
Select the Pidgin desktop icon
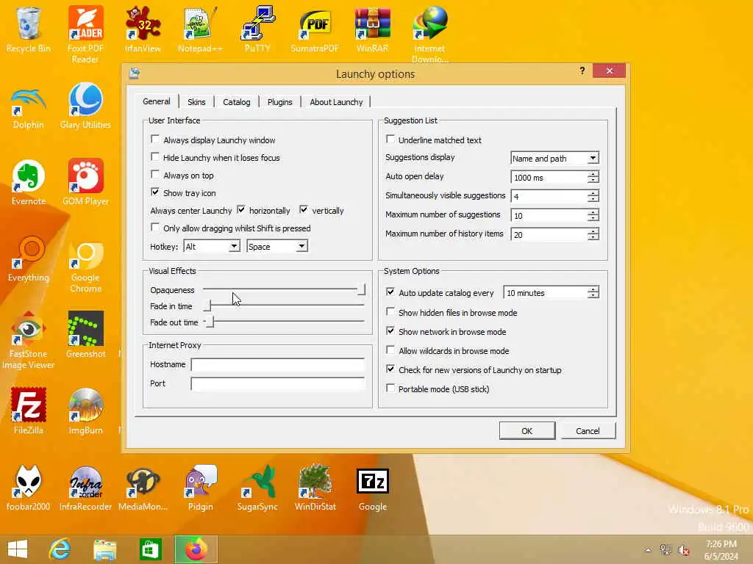pyautogui.click(x=200, y=488)
